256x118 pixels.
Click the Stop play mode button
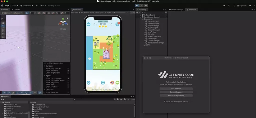coord(137,6)
